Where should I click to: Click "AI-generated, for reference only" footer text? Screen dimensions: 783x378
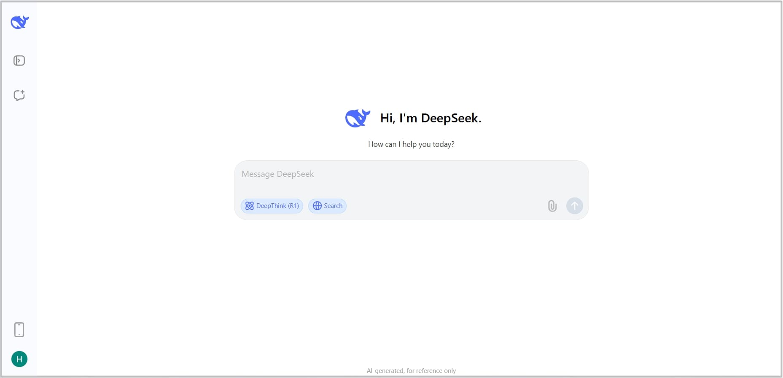pos(411,371)
